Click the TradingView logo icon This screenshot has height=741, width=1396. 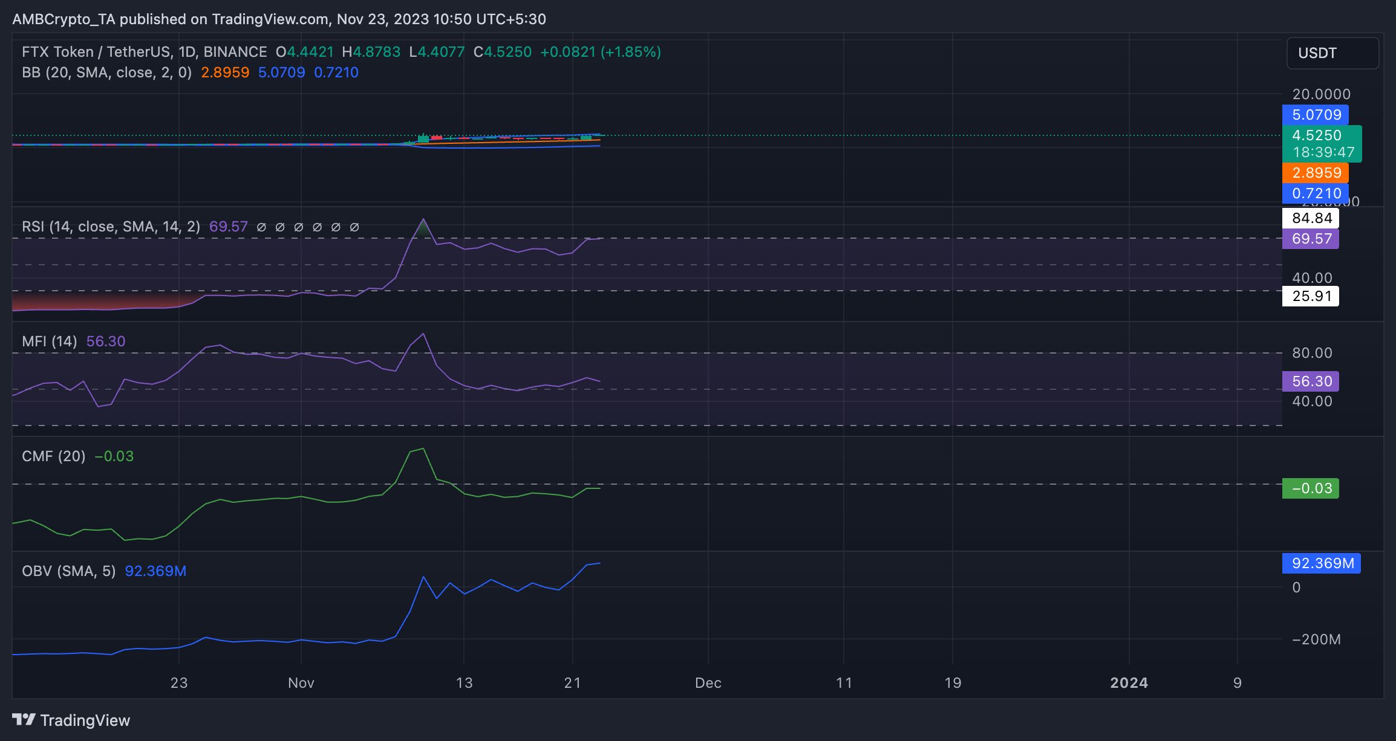tap(24, 720)
